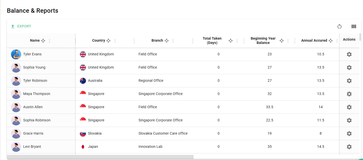The height and width of the screenshot is (160, 363).
Task: Open the Name column options menu
Action: coord(49,41)
